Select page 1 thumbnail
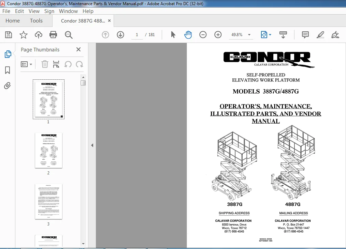The width and height of the screenshot is (346, 249). [x=48, y=99]
